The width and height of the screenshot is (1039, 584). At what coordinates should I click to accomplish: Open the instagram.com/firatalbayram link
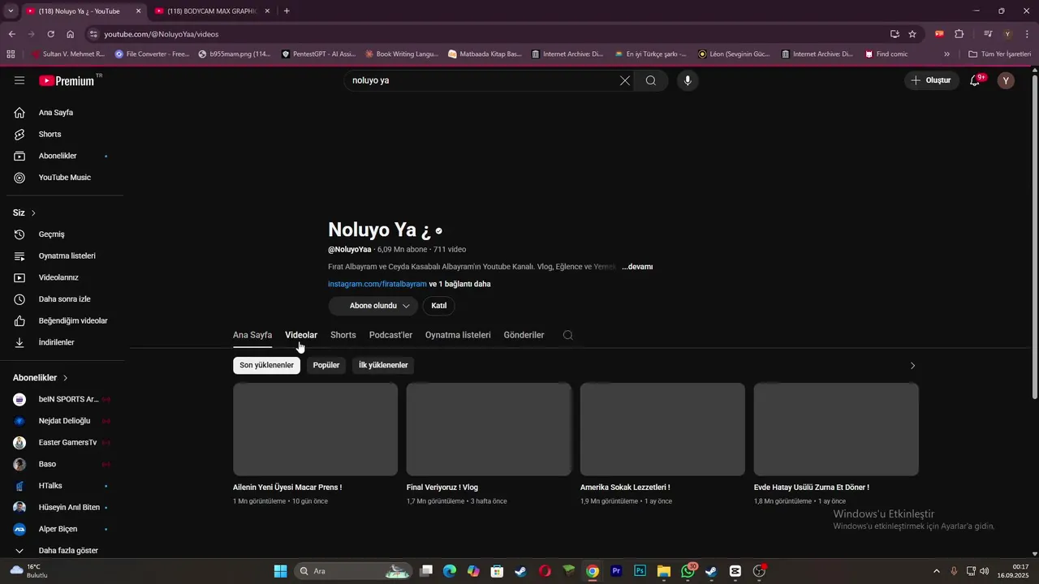(x=377, y=284)
